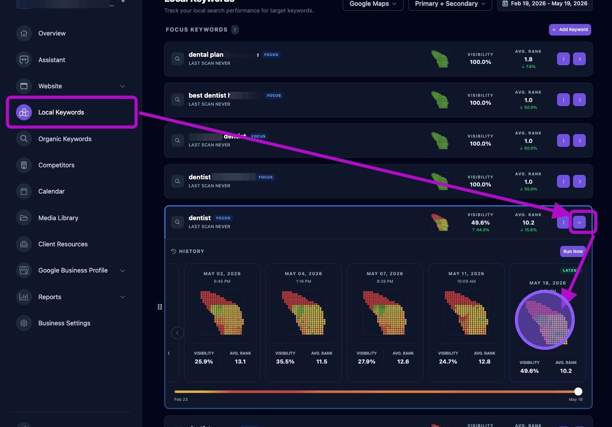Open options menu for fourth dentist row (100.0%)
The image size is (612, 427).
tap(563, 182)
